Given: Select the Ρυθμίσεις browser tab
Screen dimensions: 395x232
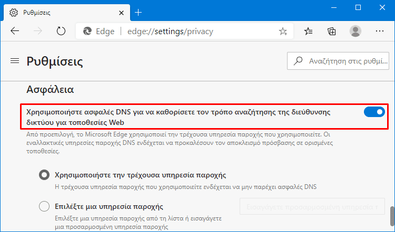Looking at the screenshot, I should tap(67, 13).
